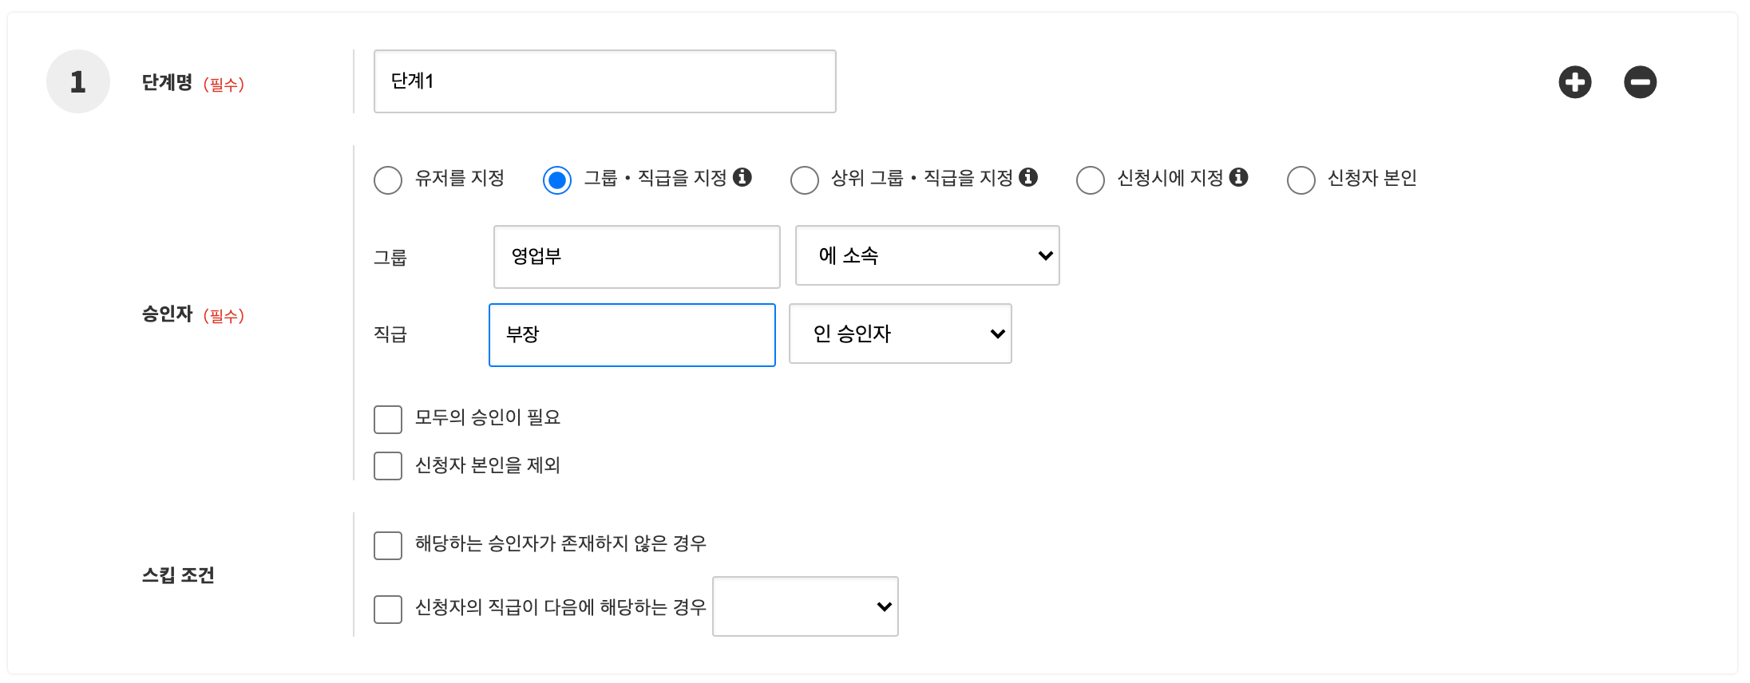Check 신청자의 직급이 다음에 해당하는 경우 checkbox
Screen dimensions: 1750x683
pos(388,609)
